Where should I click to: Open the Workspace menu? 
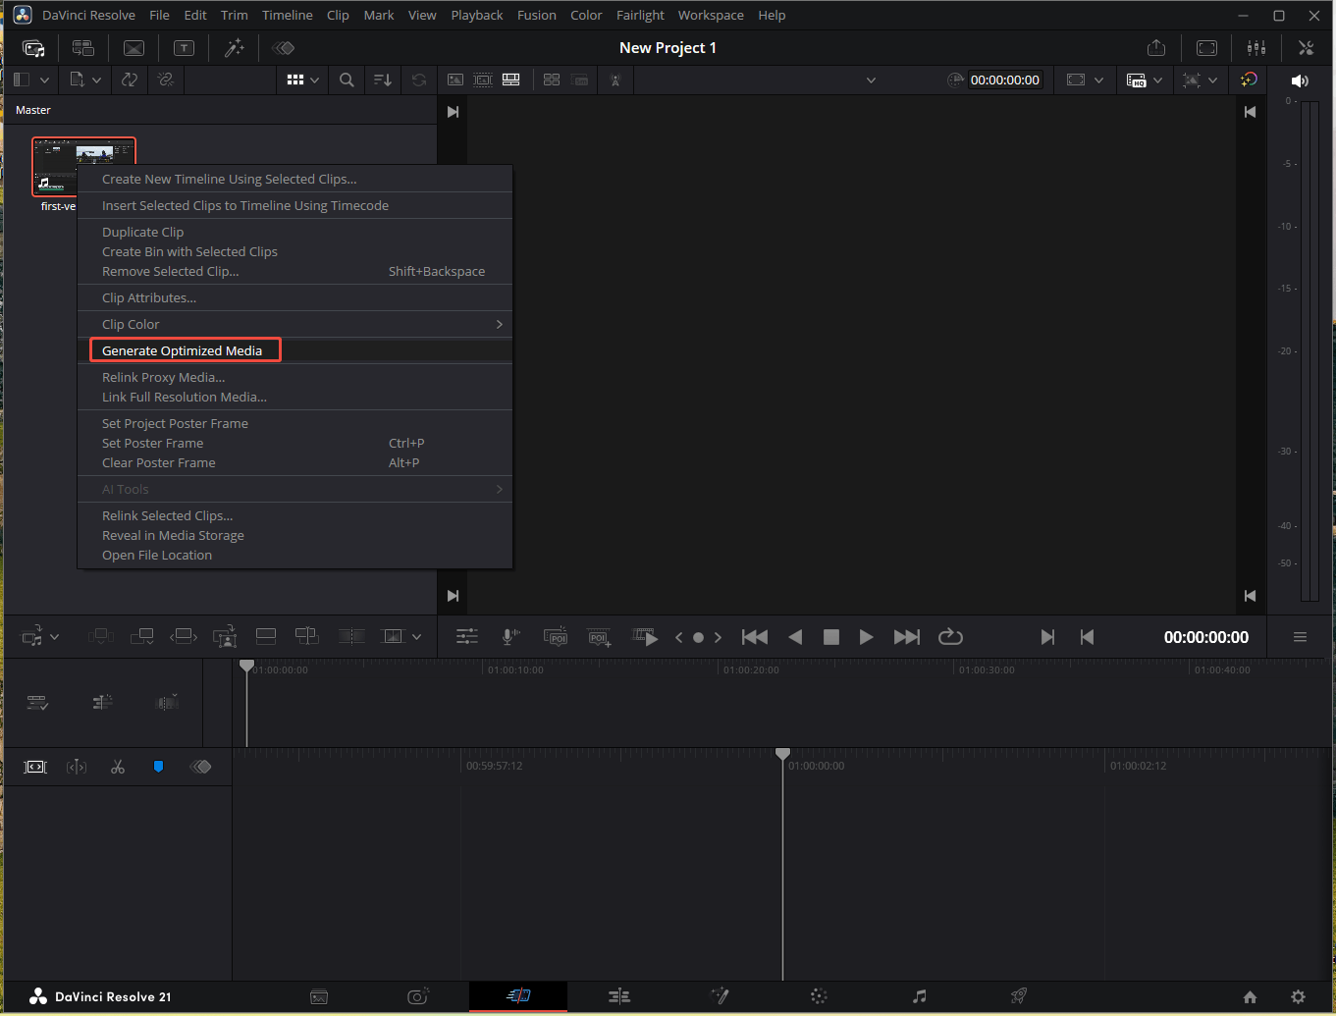[711, 15]
